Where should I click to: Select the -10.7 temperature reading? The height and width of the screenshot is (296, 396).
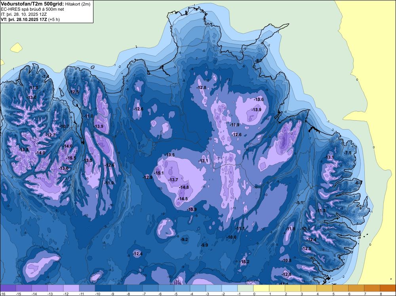coord(64,126)
